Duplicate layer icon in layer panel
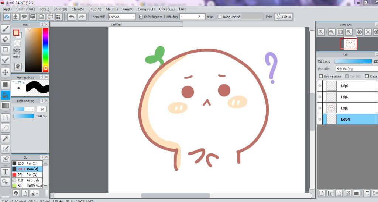The width and height of the screenshot is (378, 202). click(x=367, y=193)
